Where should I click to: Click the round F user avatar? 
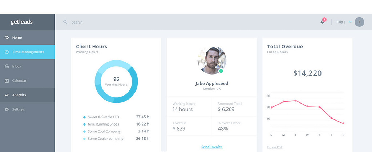pos(359,22)
